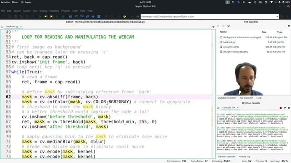Click the forward arrow in toolbar
The height and width of the screenshot is (163, 291).
(137, 16)
